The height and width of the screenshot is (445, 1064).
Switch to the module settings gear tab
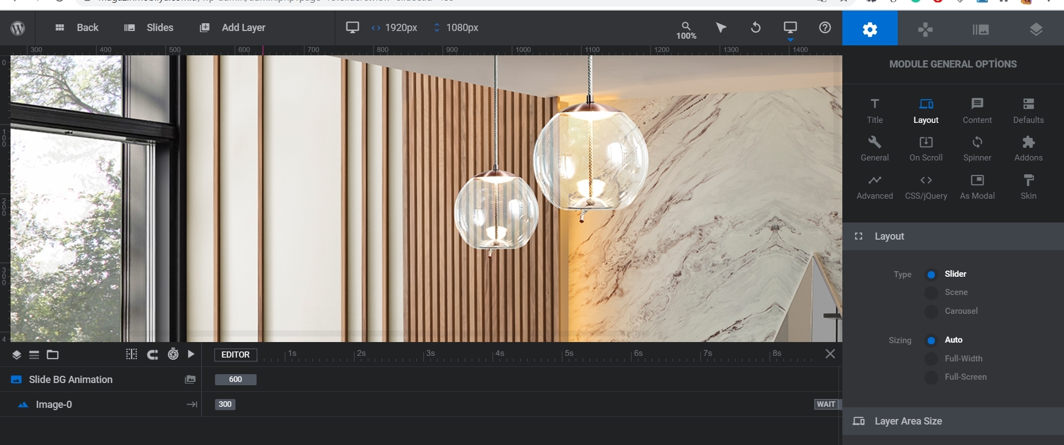(x=870, y=29)
